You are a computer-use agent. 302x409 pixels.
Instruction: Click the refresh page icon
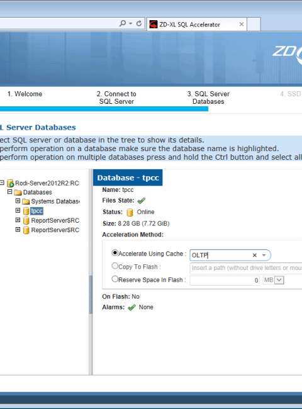[139, 23]
